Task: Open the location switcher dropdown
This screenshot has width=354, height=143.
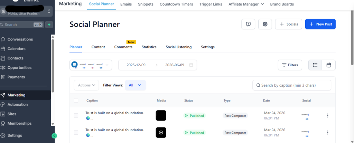Action: pos(26,11)
